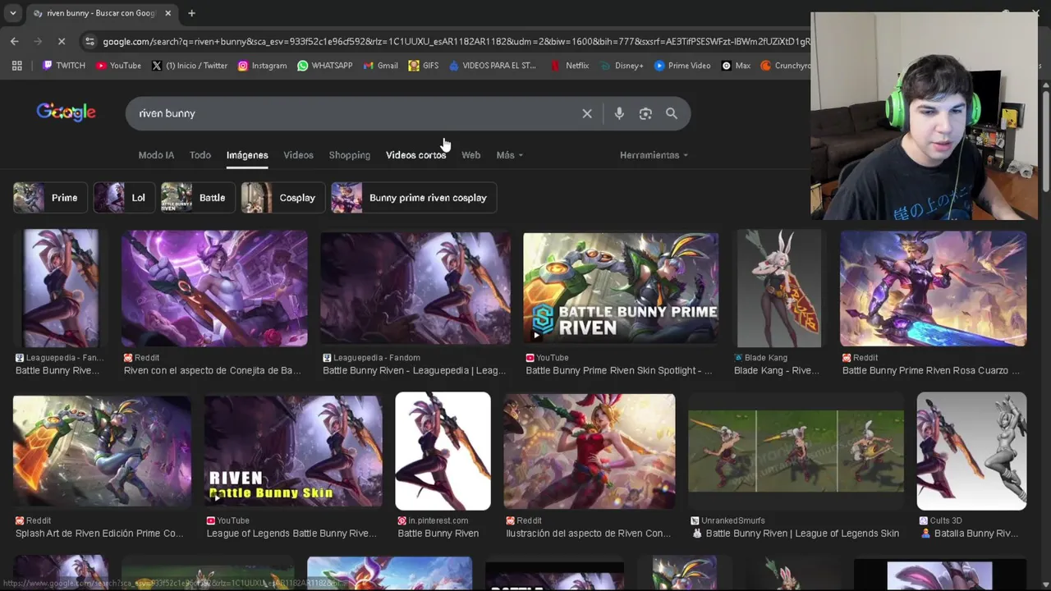Filter images by Prime chip
Image resolution: width=1051 pixels, height=591 pixels.
[50, 198]
